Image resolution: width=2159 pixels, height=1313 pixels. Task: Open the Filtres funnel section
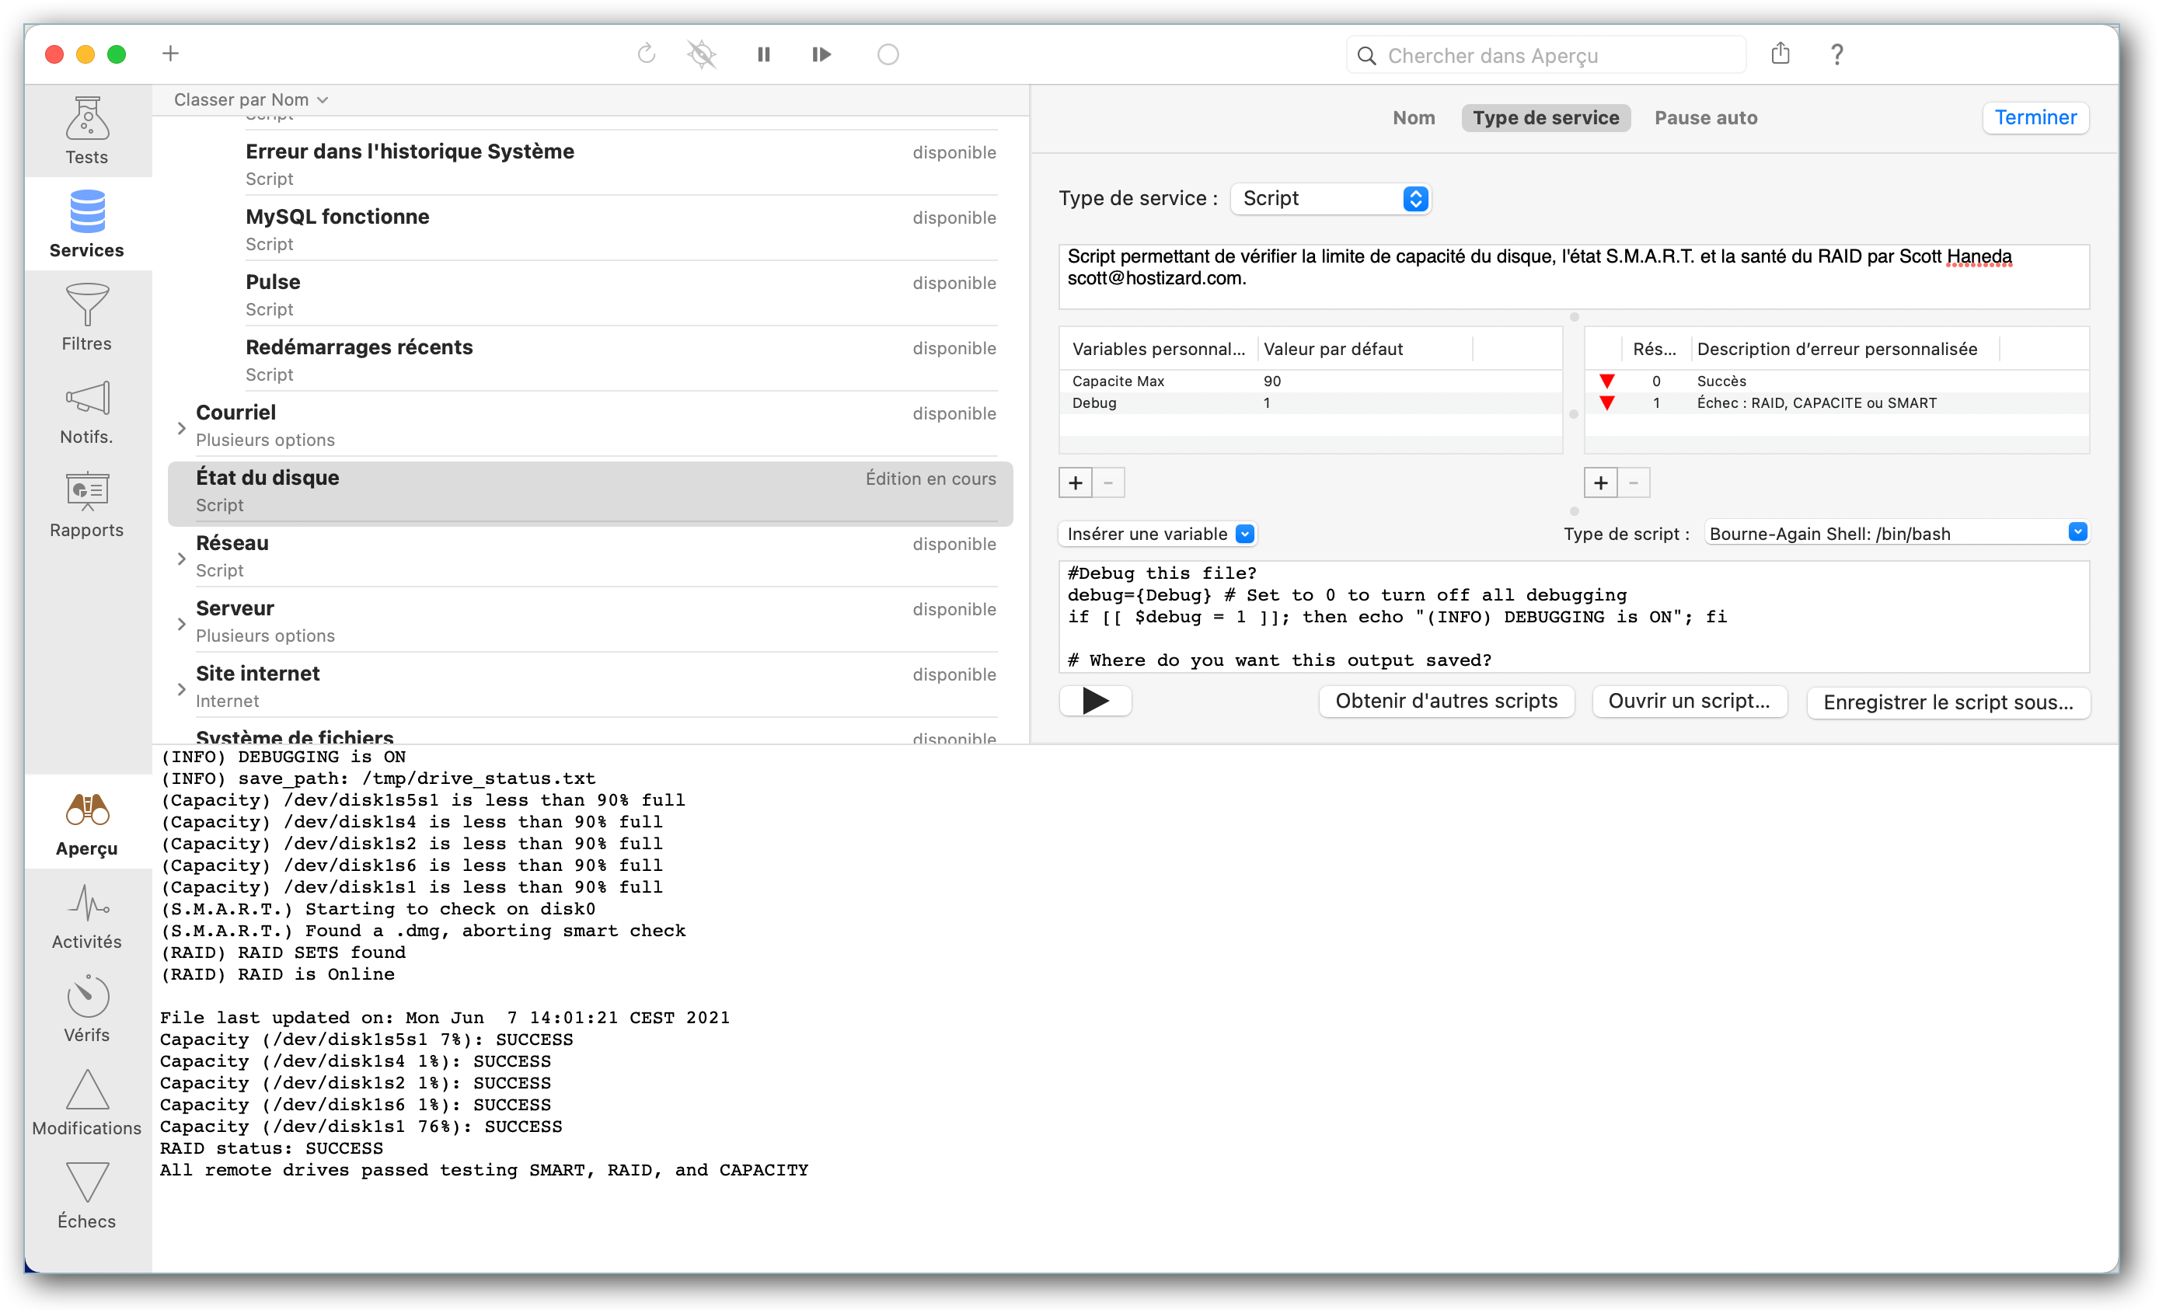[87, 317]
